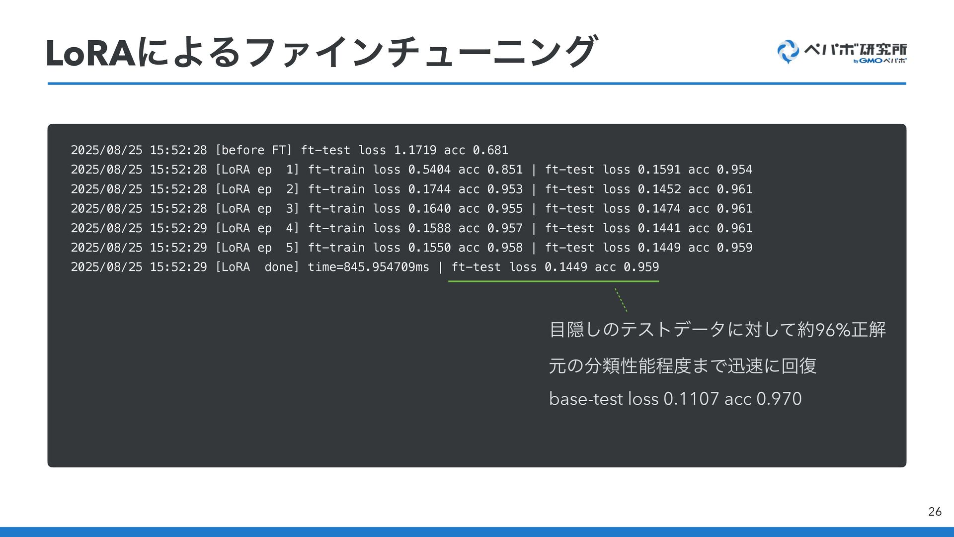Select the LoRA ep 1 log line
Viewport: 954px width, 537px height.
click(411, 170)
